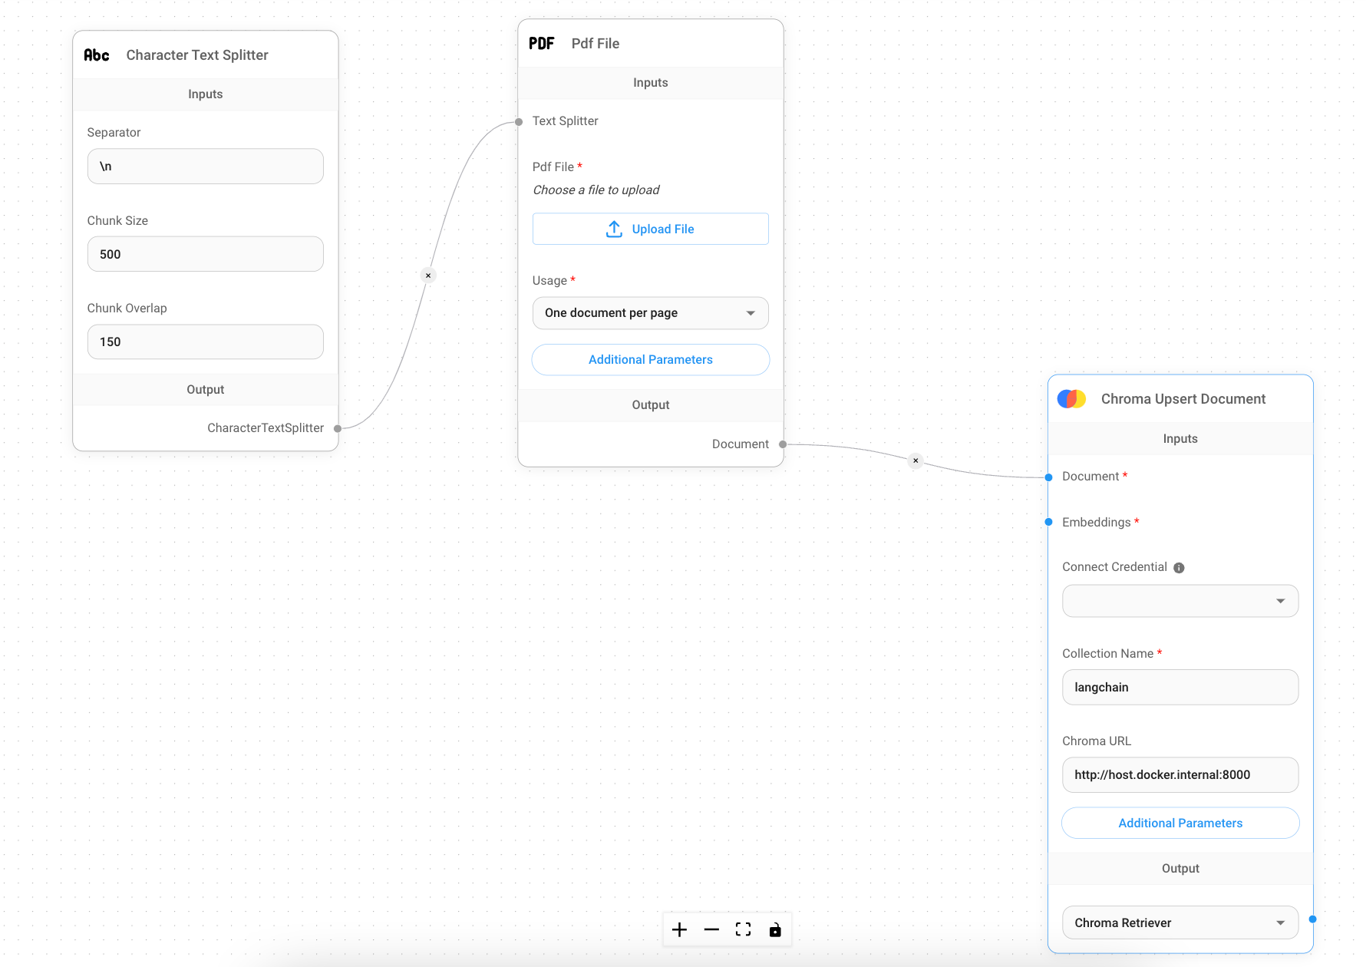Click the Connect Credential info icon
Screen dimensions: 1366x967
[x=1179, y=568]
